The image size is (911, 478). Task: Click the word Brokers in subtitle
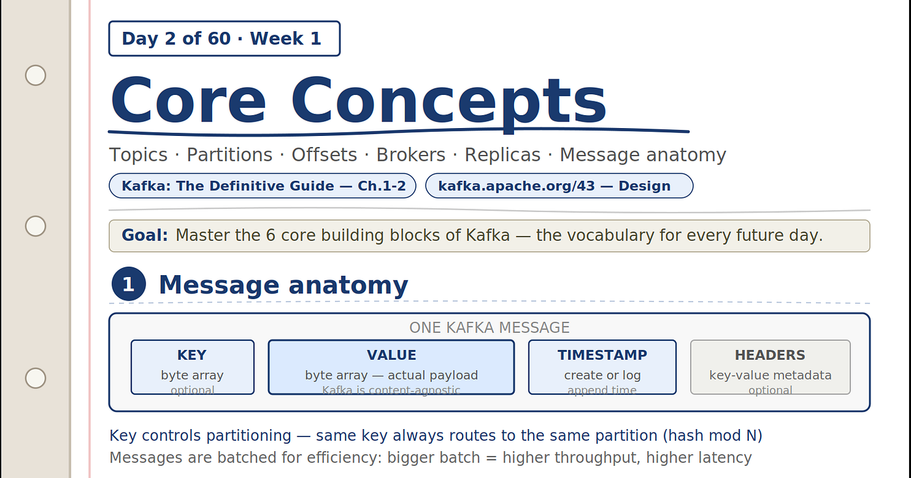pyautogui.click(x=411, y=155)
